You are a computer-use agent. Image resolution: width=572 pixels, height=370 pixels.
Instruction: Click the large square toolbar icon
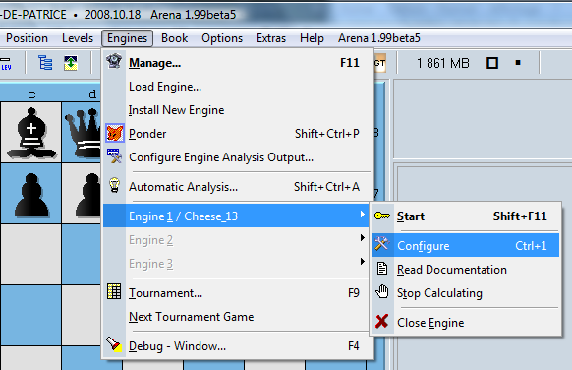coord(492,63)
